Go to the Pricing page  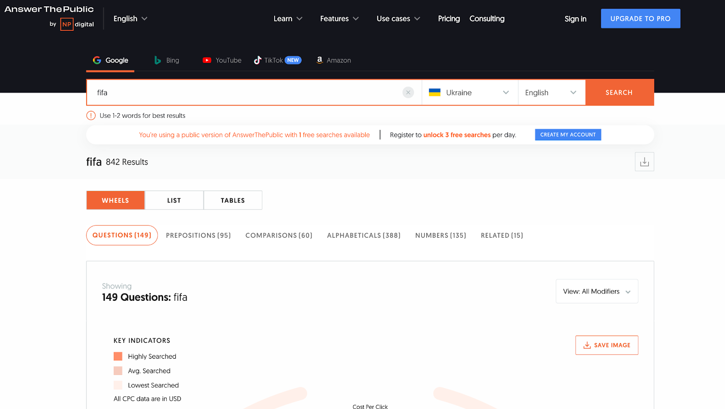[449, 19]
